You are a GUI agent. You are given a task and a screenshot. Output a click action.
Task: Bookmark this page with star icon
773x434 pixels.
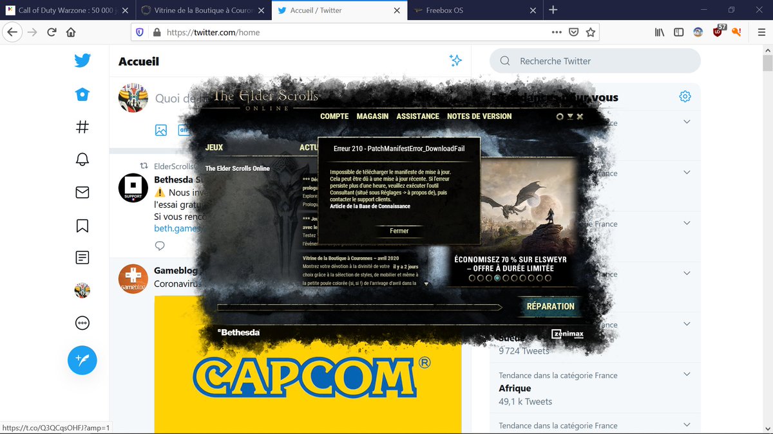click(590, 32)
